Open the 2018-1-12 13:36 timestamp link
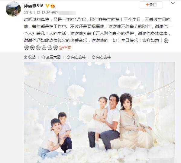181x163 pixels. pyautogui.click(x=37, y=12)
